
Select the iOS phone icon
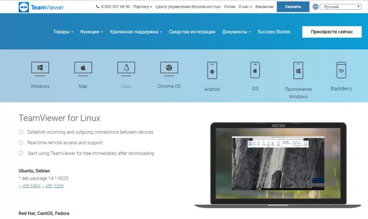tap(255, 70)
